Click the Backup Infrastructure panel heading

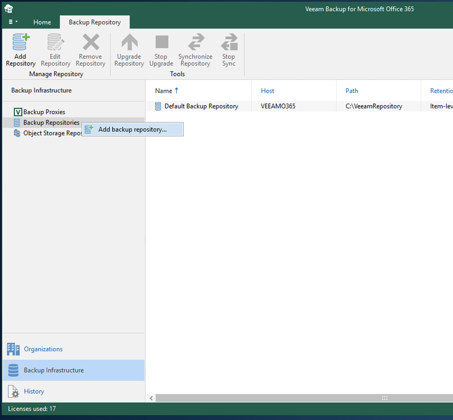pos(41,90)
